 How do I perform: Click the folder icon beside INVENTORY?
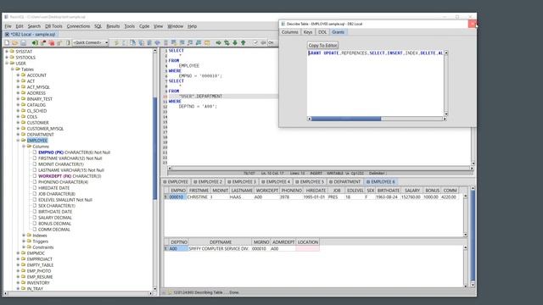point(23,282)
